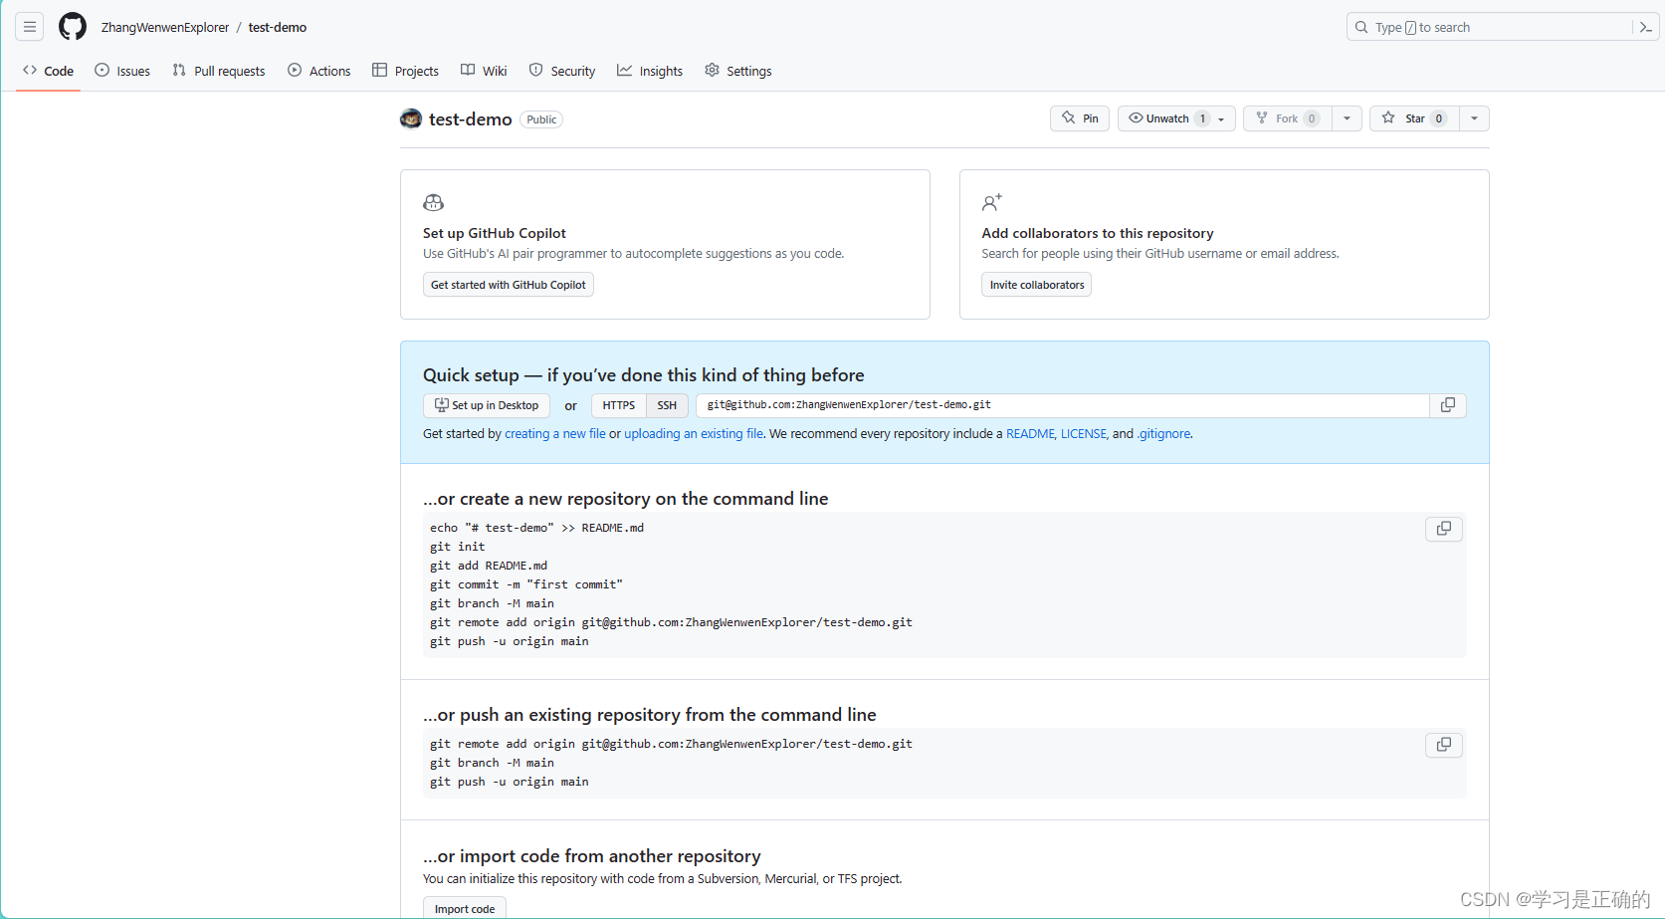Open the Pull requests tab
1665x919 pixels.
tap(218, 71)
